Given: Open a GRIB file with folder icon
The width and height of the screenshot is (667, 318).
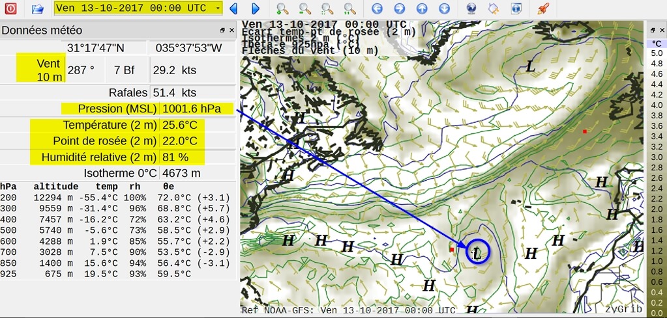Looking at the screenshot, I should click(x=38, y=8).
